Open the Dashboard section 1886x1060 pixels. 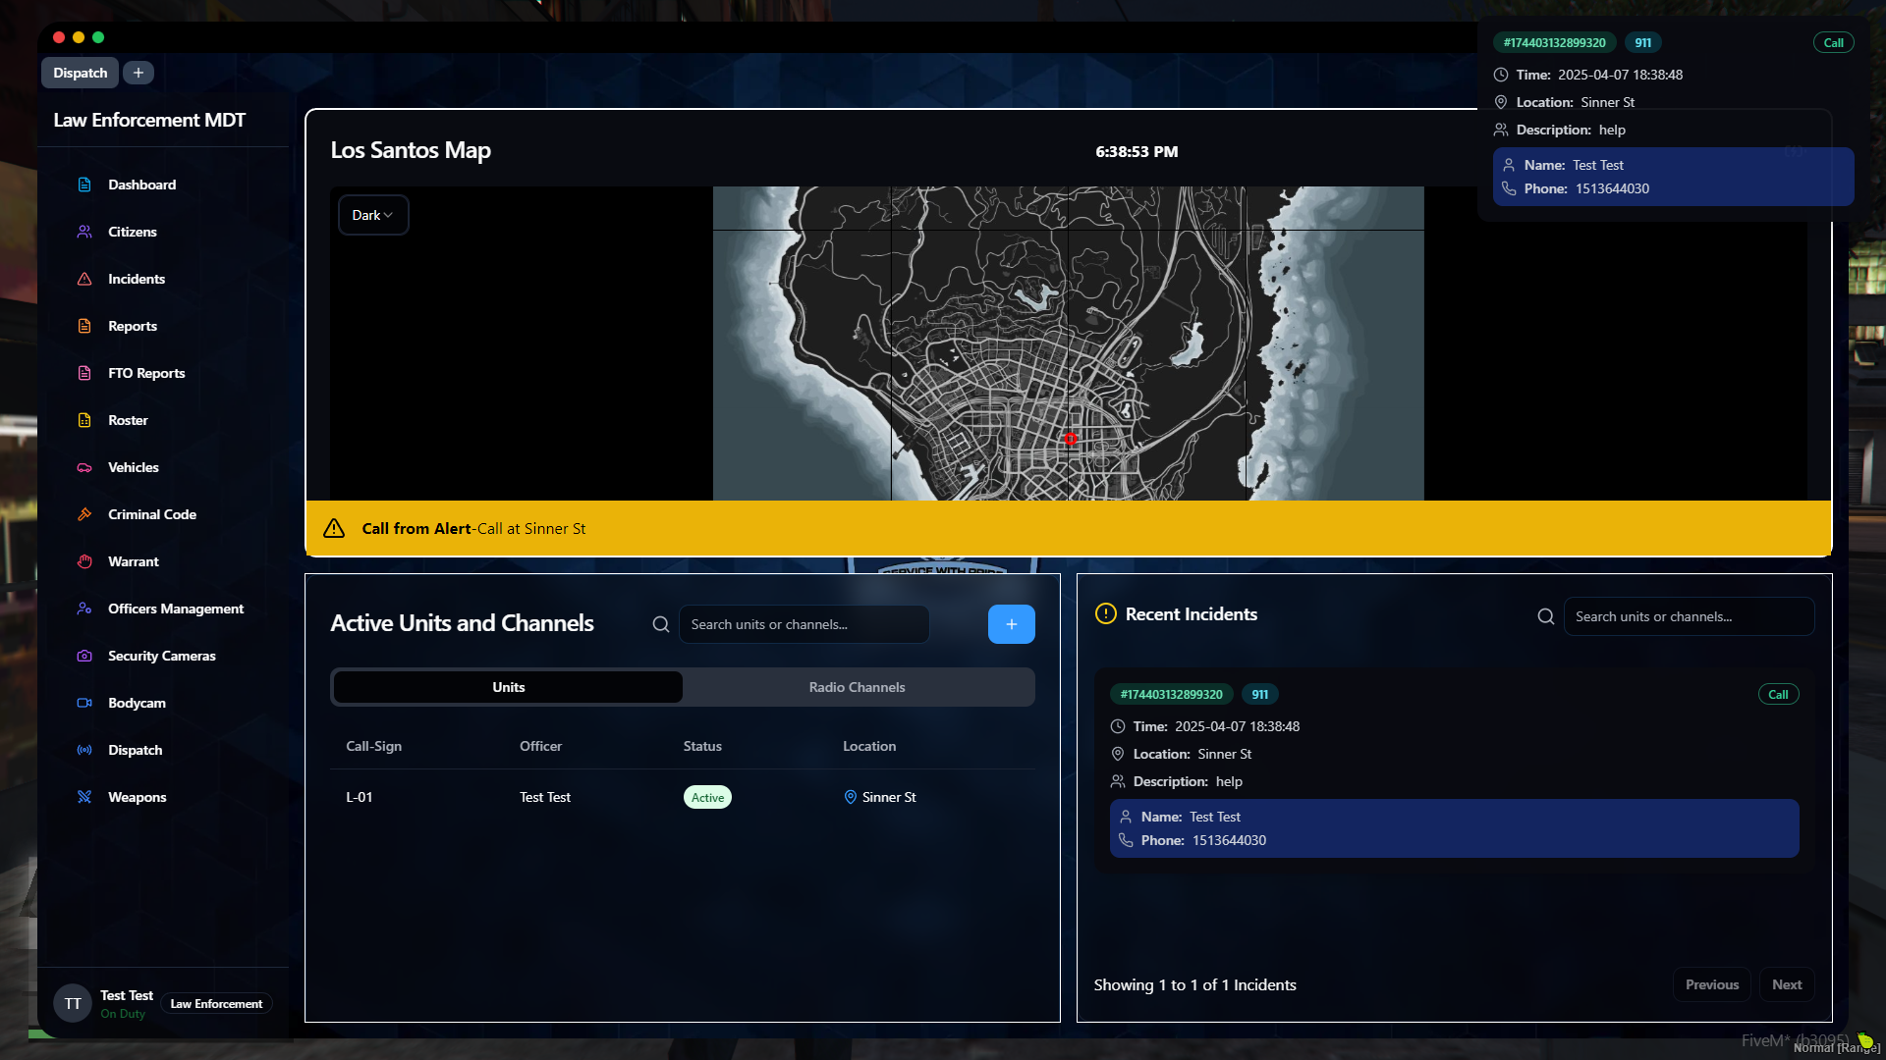tap(141, 185)
